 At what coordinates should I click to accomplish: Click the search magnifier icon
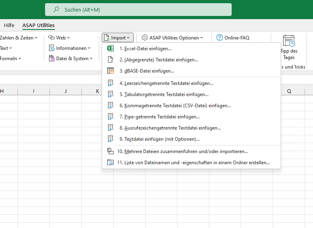pyautogui.click(x=56, y=10)
